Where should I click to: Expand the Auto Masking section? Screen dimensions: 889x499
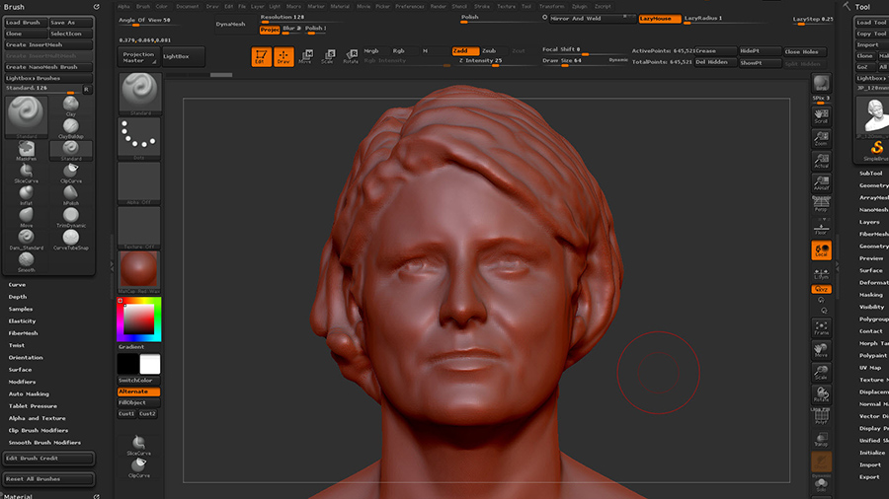pos(29,393)
